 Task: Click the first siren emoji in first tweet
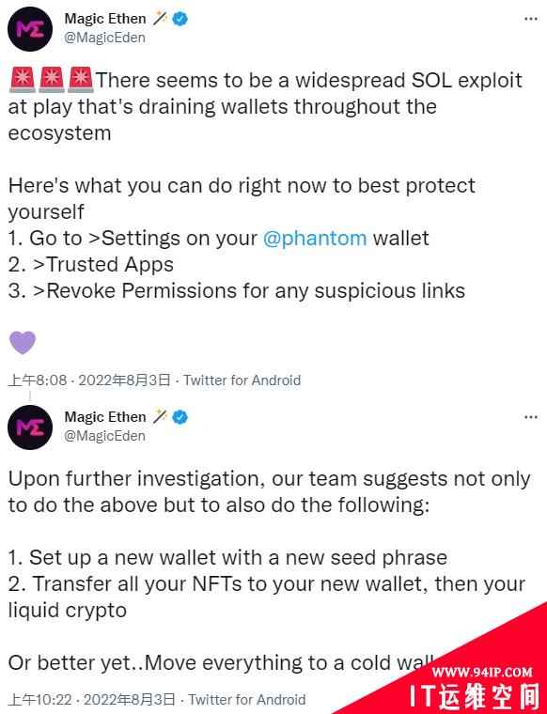coord(23,80)
